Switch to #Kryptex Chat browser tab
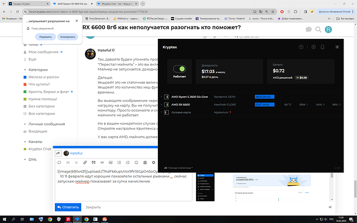Image resolution: width=357 pixels, height=223 pixels. [x=117, y=4]
